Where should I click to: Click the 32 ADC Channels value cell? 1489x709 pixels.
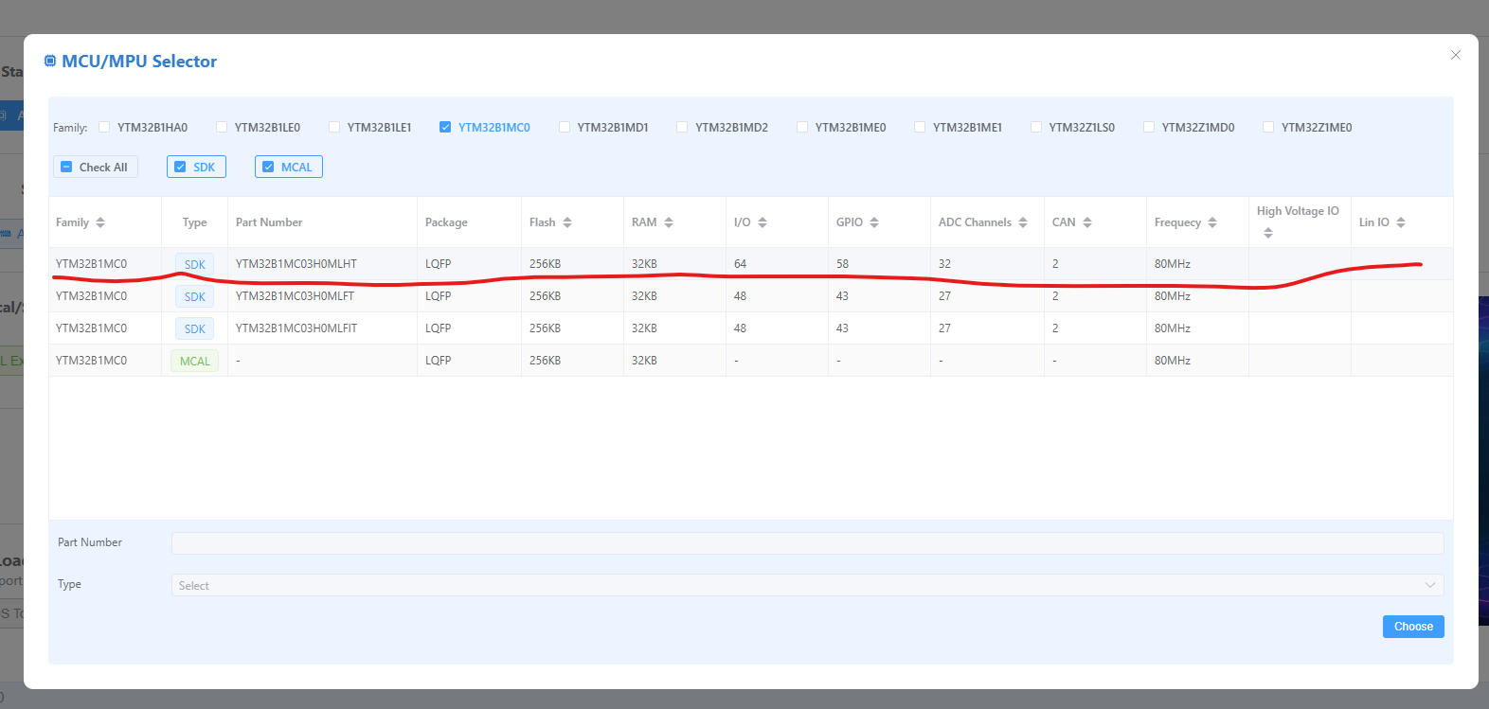pos(944,264)
